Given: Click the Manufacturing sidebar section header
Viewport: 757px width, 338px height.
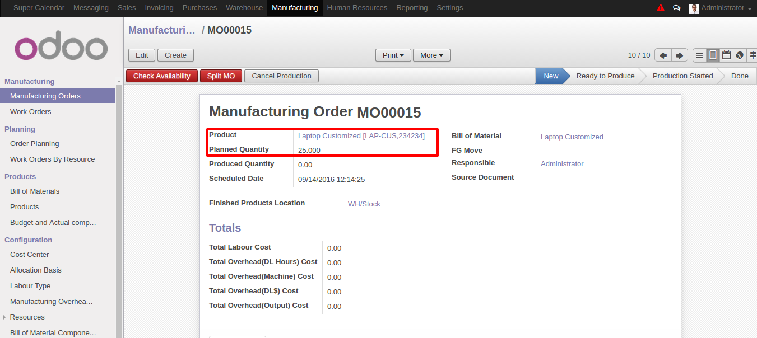Looking at the screenshot, I should pos(30,82).
